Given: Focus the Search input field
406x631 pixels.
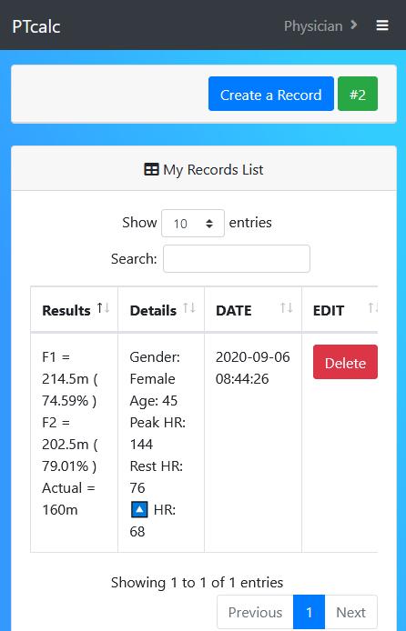Looking at the screenshot, I should coord(237,259).
